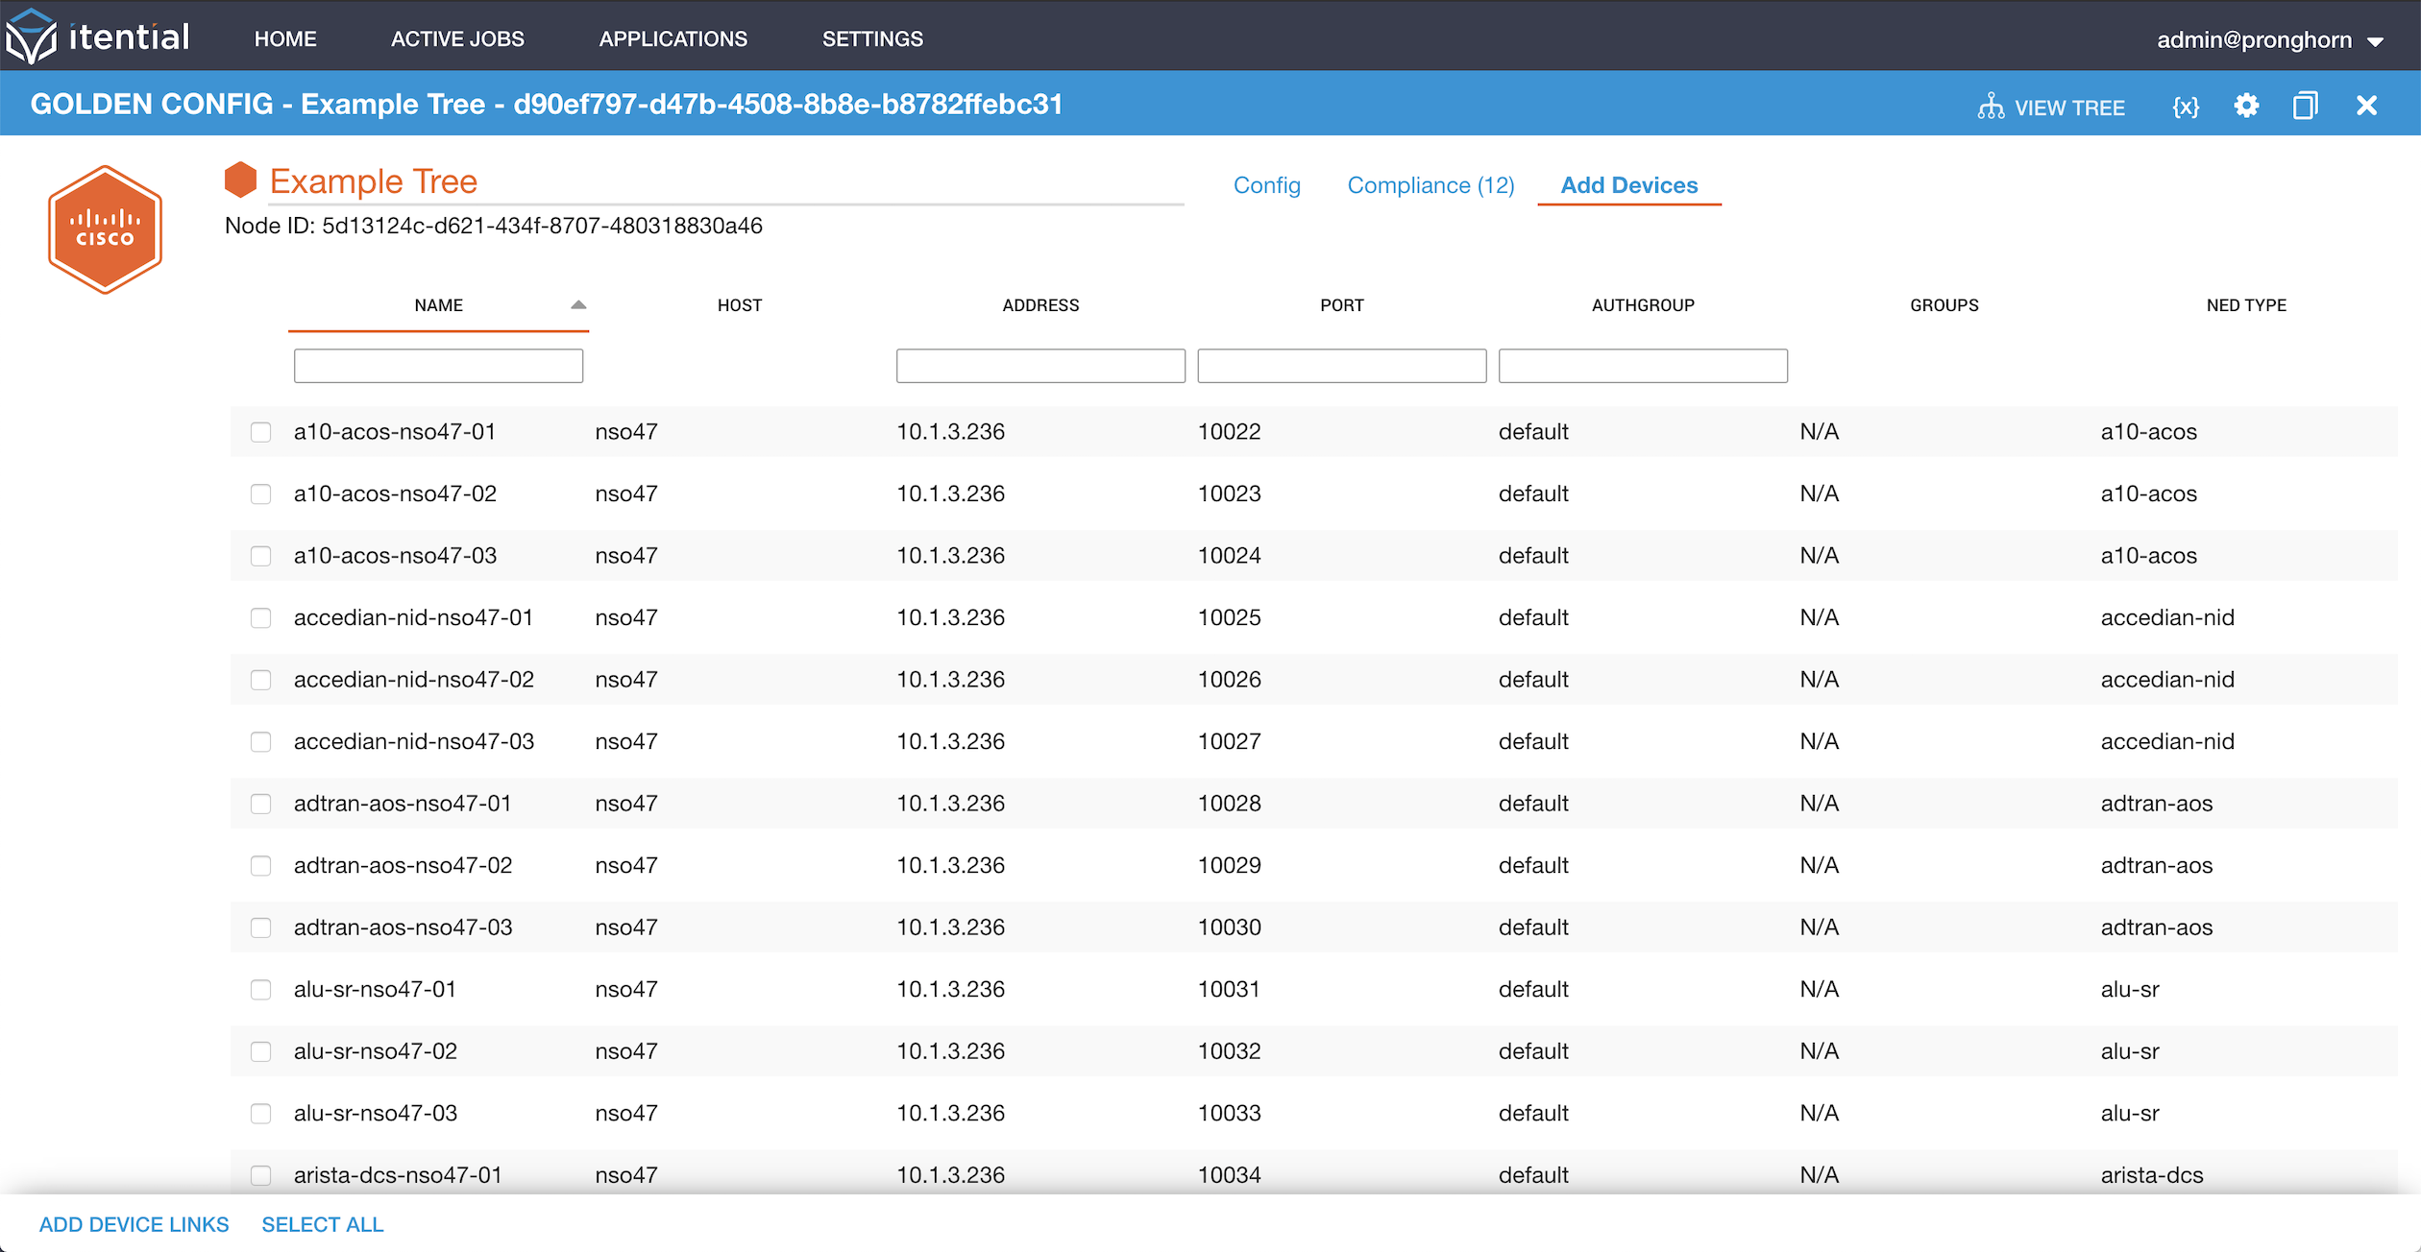The height and width of the screenshot is (1252, 2421).
Task: Open ACTIVE JOBS menu
Action: 457,39
